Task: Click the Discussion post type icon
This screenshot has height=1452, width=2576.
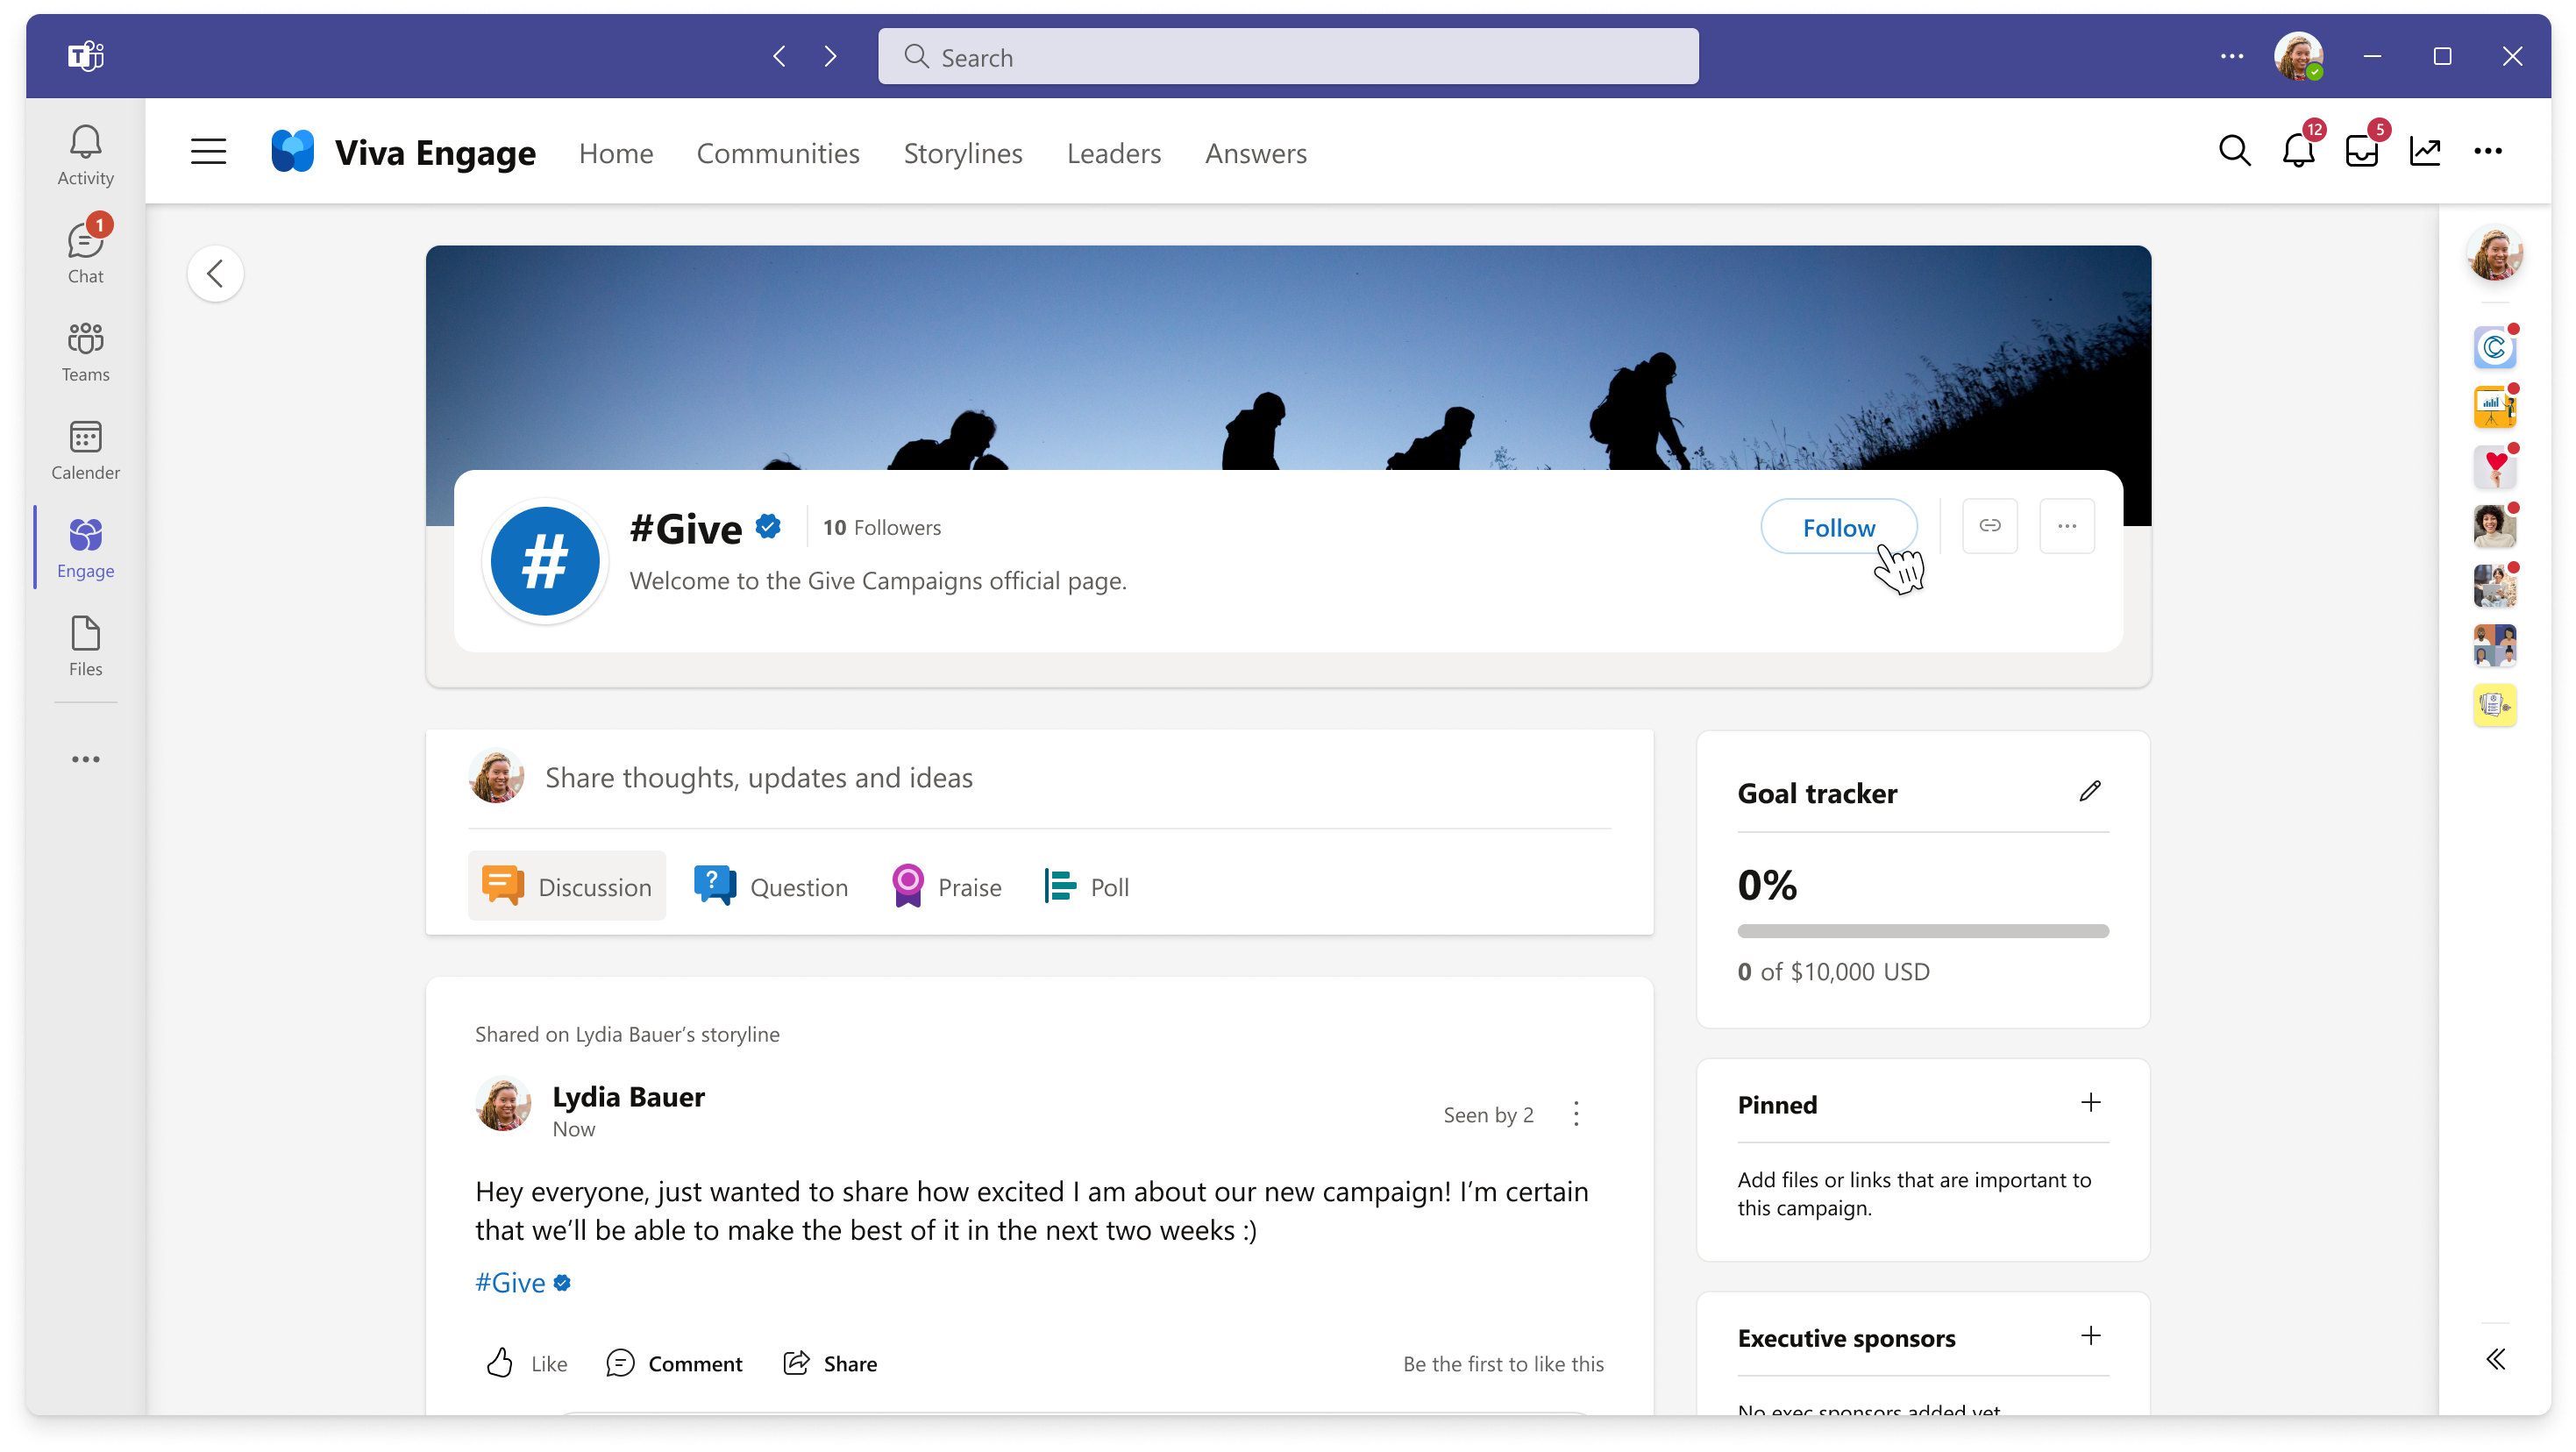Action: click(502, 886)
